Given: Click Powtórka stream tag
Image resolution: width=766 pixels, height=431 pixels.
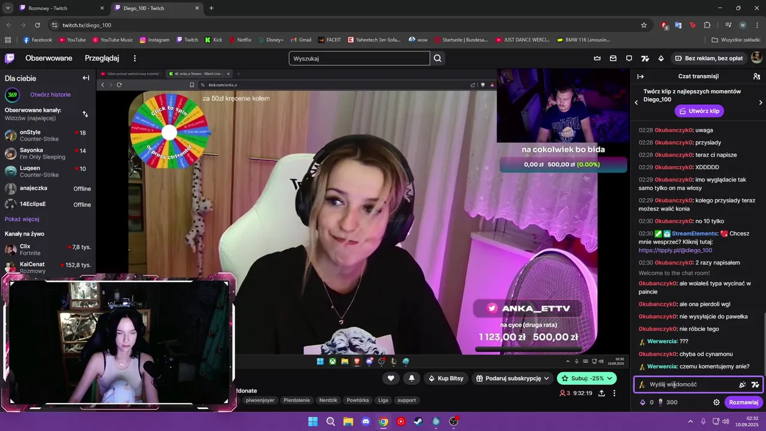Looking at the screenshot, I should (358, 400).
